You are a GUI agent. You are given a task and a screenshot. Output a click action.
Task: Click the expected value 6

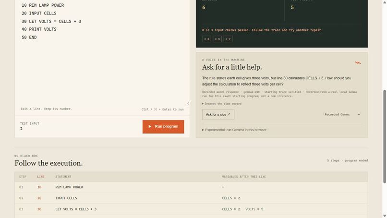tap(204, 8)
